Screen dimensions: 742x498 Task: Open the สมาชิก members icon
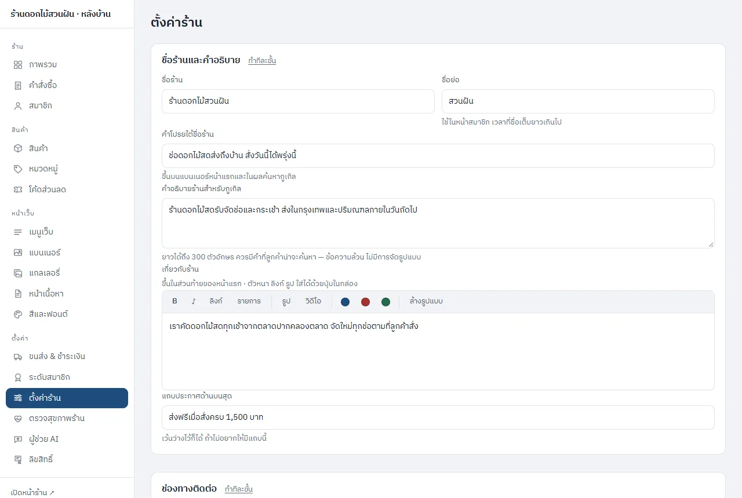coord(18,106)
